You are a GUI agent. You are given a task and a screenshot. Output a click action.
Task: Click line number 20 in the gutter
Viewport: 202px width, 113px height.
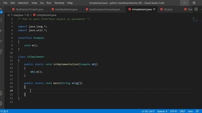pyautogui.click(x=11, y=91)
